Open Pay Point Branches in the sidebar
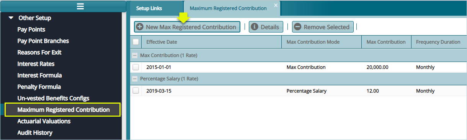Viewport: 467px width, 140px height. (x=43, y=41)
